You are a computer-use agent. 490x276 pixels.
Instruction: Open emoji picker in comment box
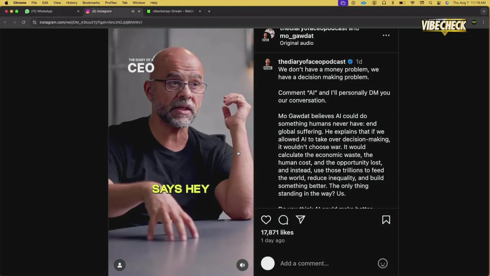tap(383, 263)
